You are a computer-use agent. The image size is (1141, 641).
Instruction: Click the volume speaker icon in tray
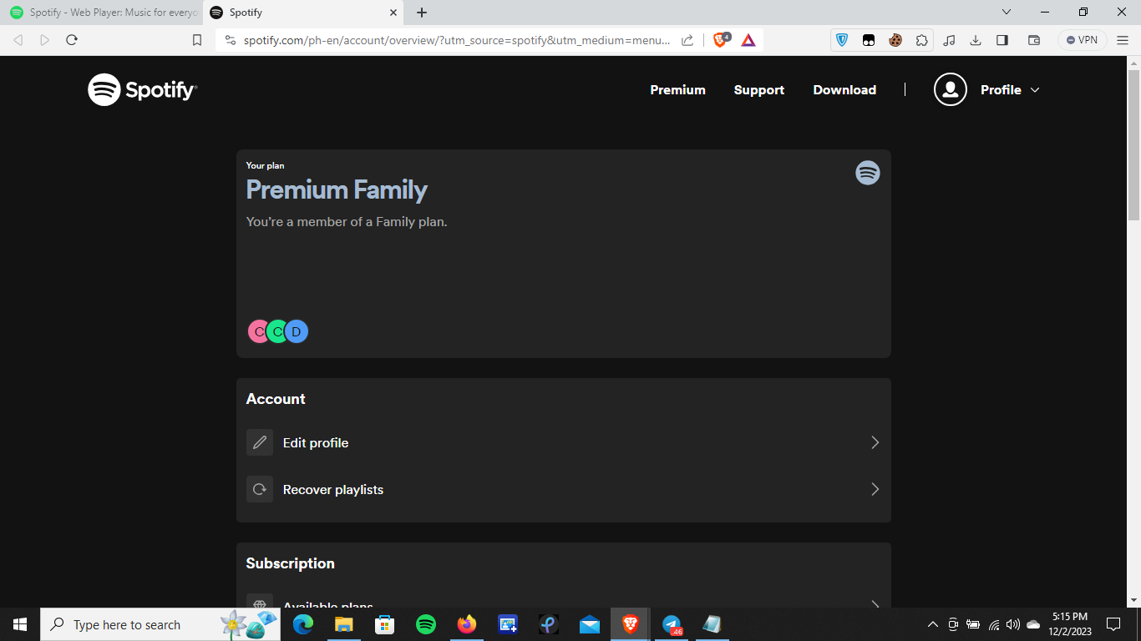point(1013,624)
